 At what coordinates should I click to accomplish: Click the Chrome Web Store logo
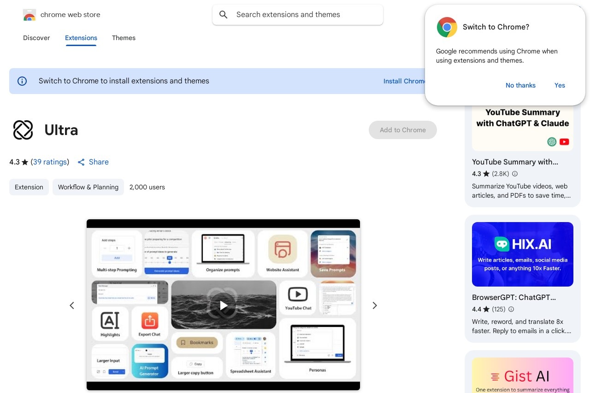[29, 15]
